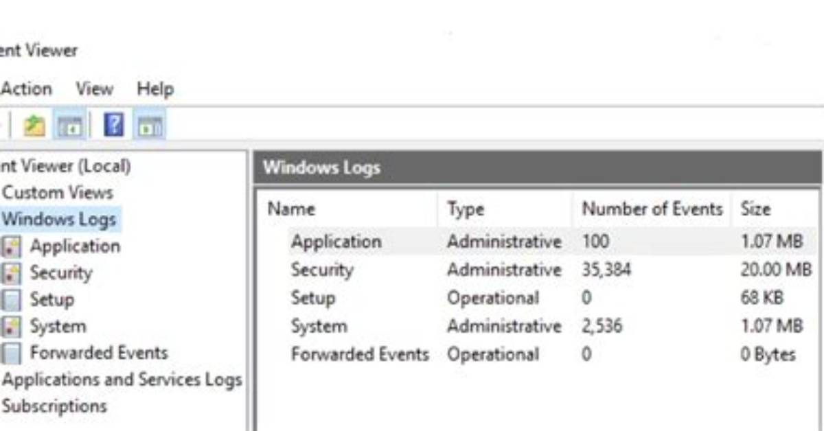Toggle Show/Hide Action Pane toolbar icon
824x431 pixels.
[149, 126]
